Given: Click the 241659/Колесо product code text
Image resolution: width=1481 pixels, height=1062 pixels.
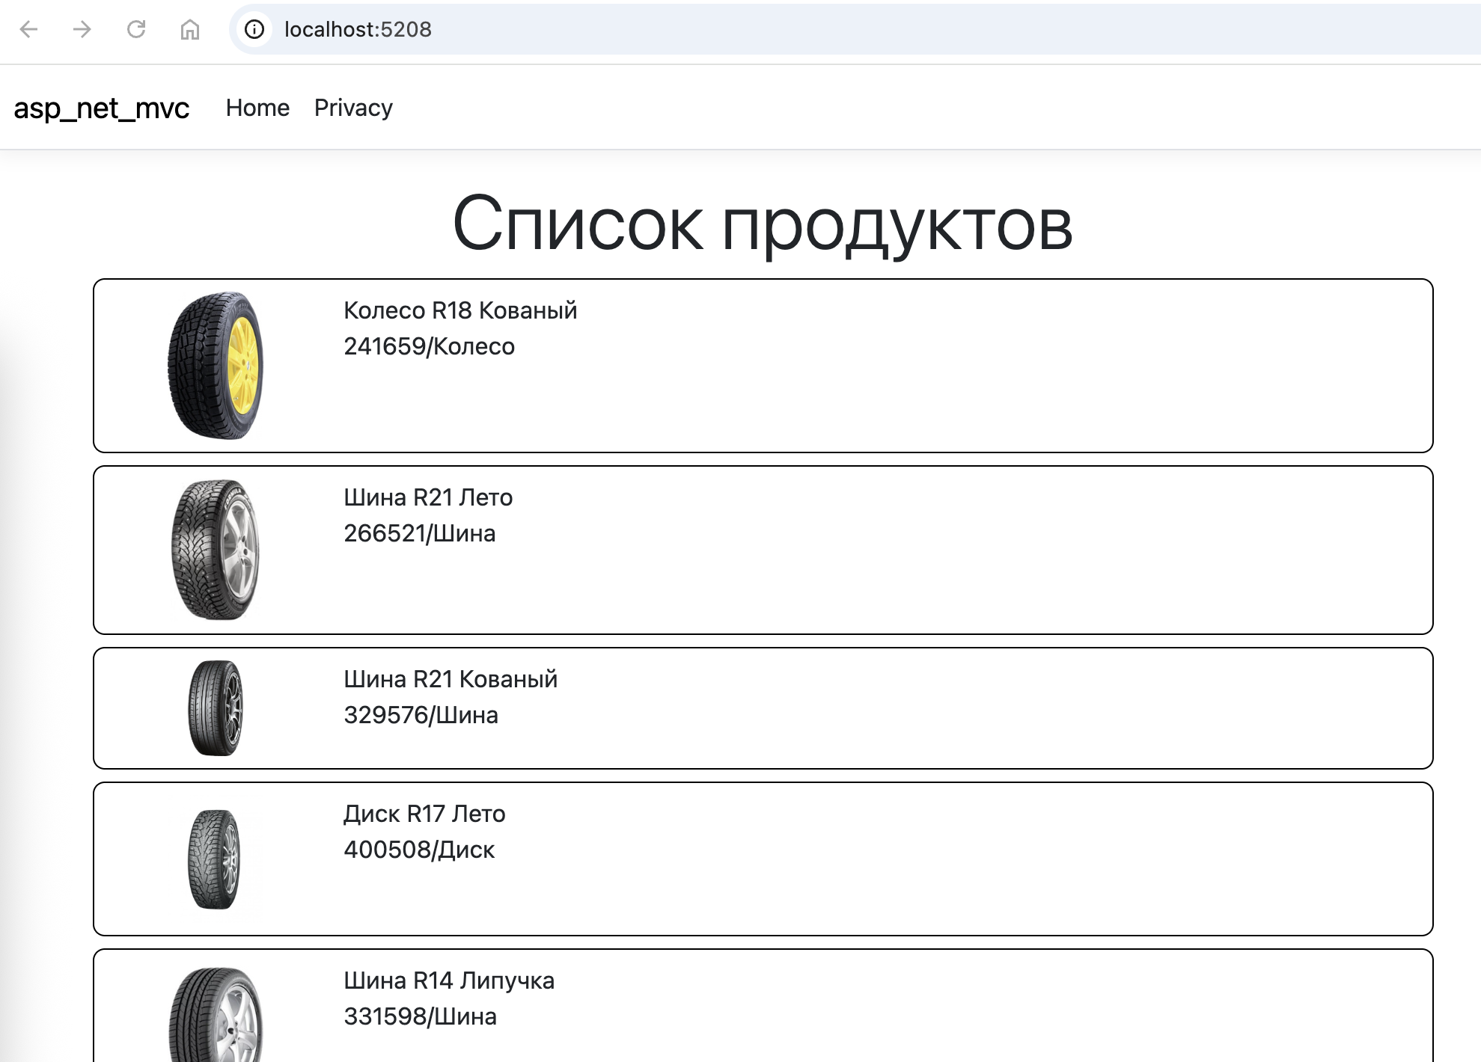Looking at the screenshot, I should pos(429,346).
